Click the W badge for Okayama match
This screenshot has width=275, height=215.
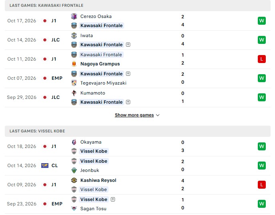tap(262, 146)
